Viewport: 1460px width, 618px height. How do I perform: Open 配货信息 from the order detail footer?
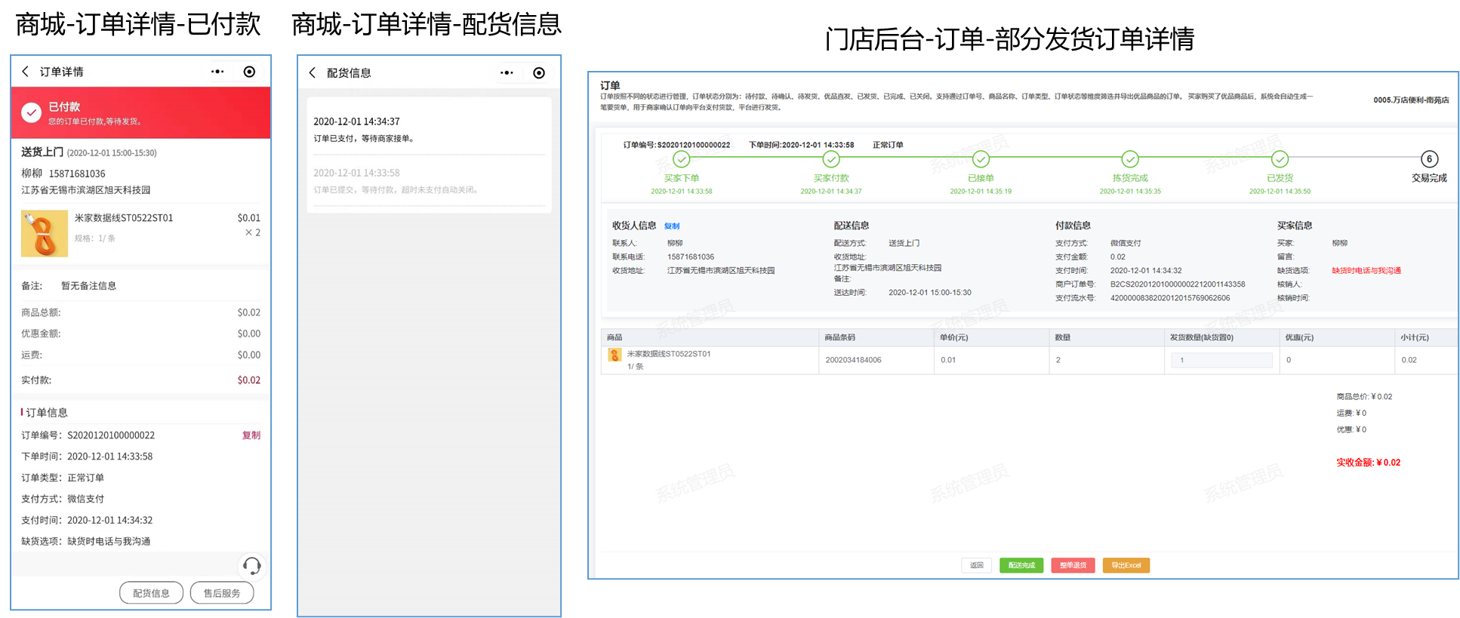151,593
